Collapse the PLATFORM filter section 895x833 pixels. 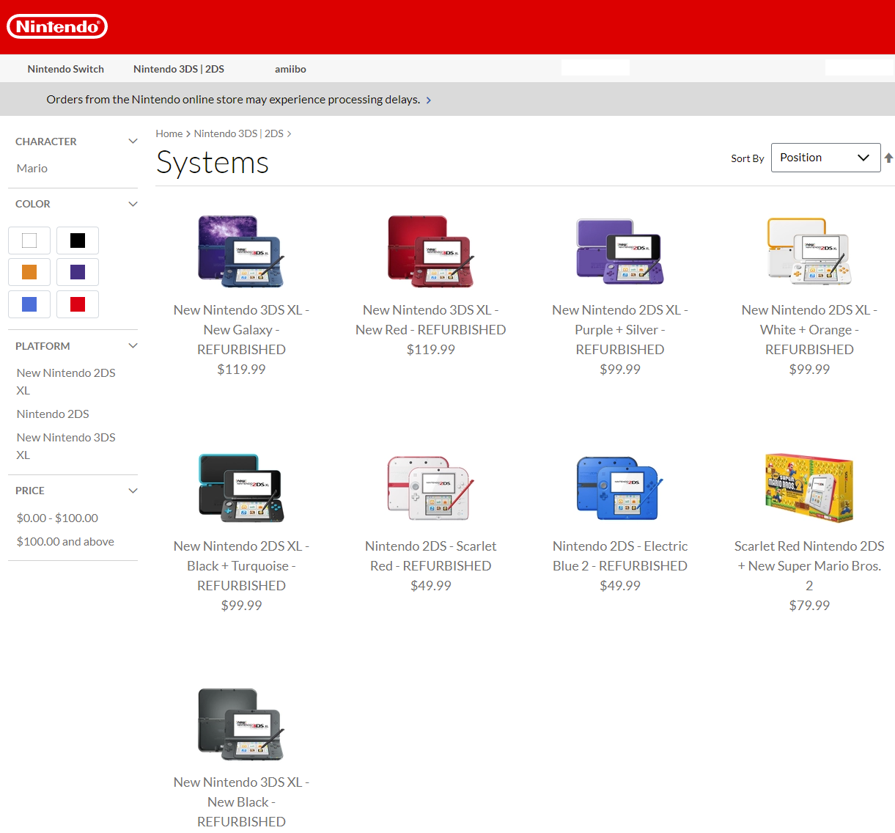pyautogui.click(x=133, y=346)
